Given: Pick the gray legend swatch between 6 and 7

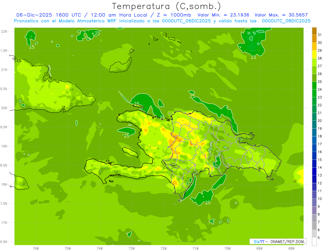Looking at the screenshot, I should click(314, 226).
